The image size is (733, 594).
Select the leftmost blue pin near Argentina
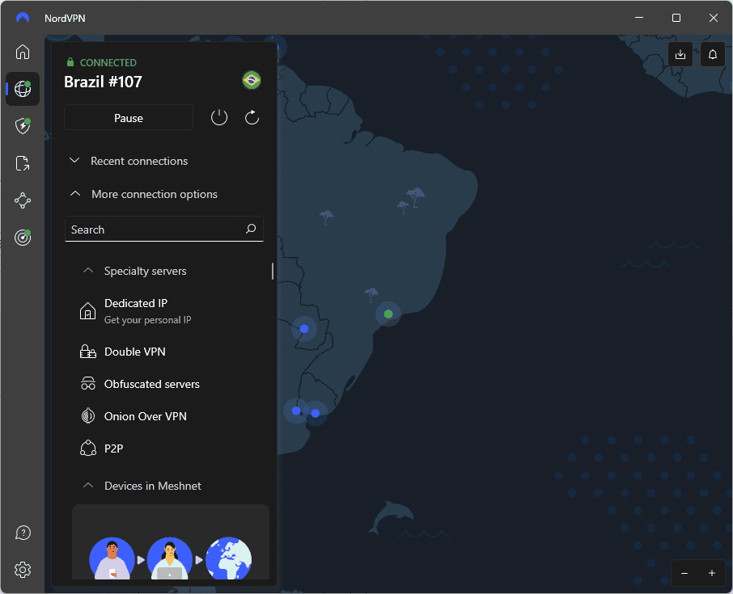pyautogui.click(x=296, y=411)
